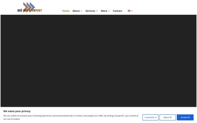Expand the Customize button arrow

coord(156,118)
